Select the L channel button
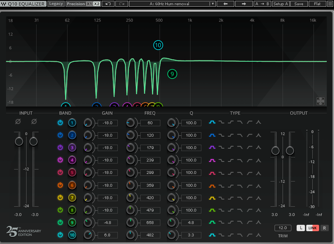The width and height of the screenshot is (334, 244). tap(301, 228)
